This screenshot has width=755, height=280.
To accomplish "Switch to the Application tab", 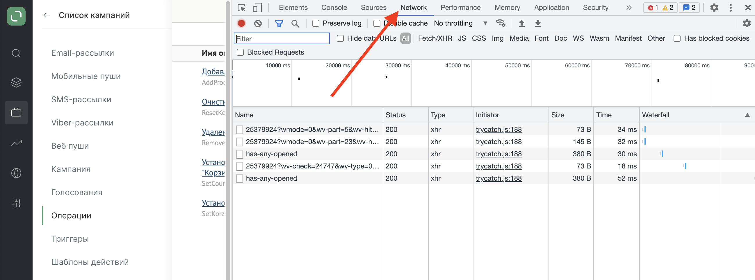I will click(551, 8).
